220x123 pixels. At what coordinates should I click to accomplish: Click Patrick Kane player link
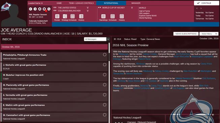145,59
